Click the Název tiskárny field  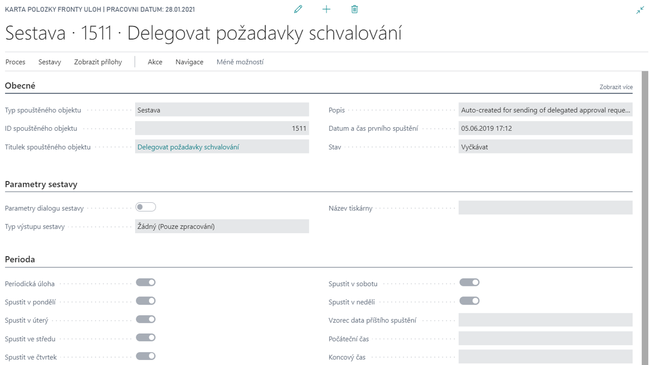point(545,207)
